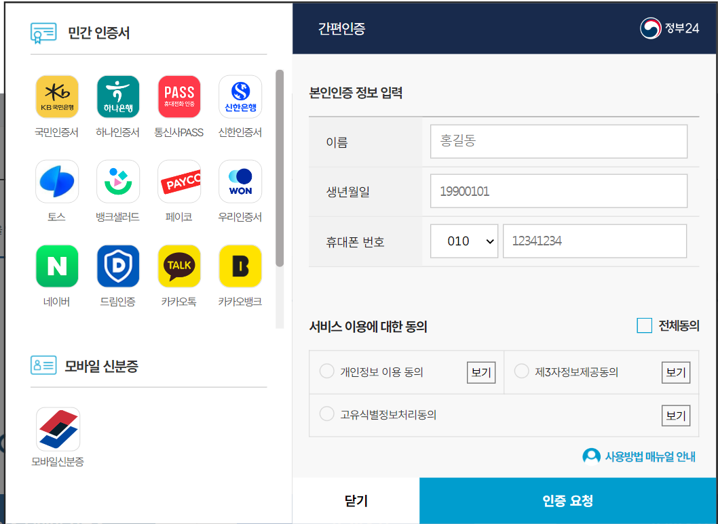This screenshot has height=524, width=718.
Task: Choose the 하나인증서 certificate icon
Action: pyautogui.click(x=118, y=96)
